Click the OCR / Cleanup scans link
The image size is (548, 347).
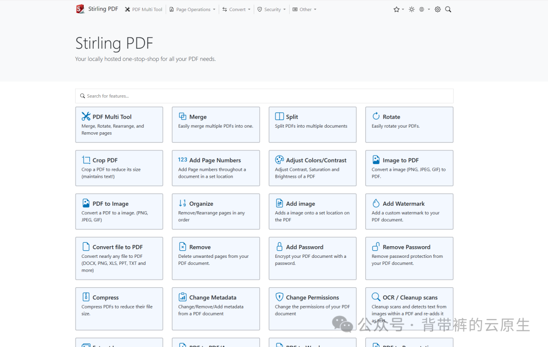[409, 309]
